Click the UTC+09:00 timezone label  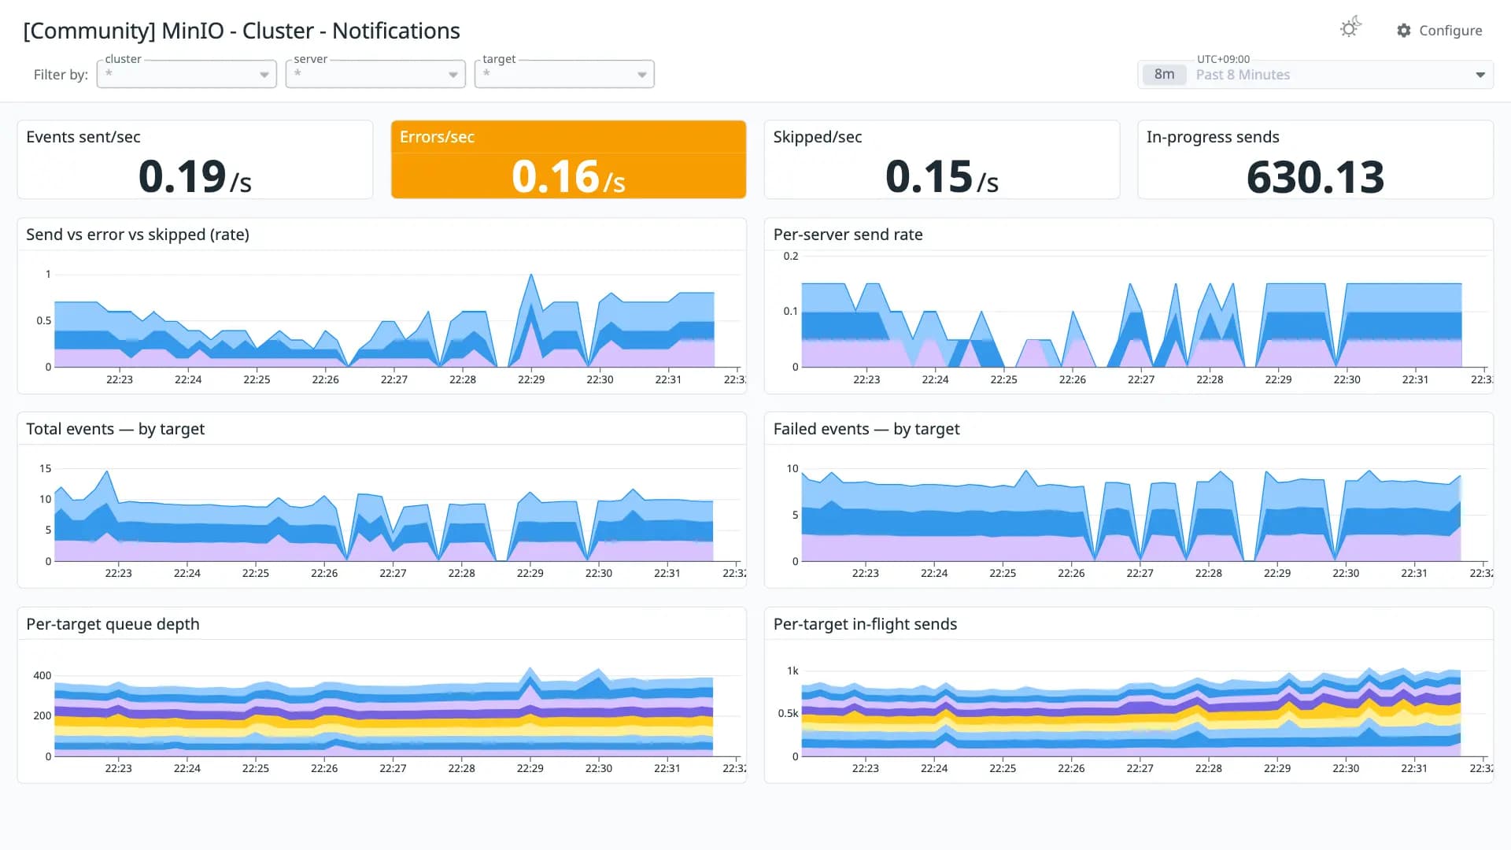click(1223, 59)
